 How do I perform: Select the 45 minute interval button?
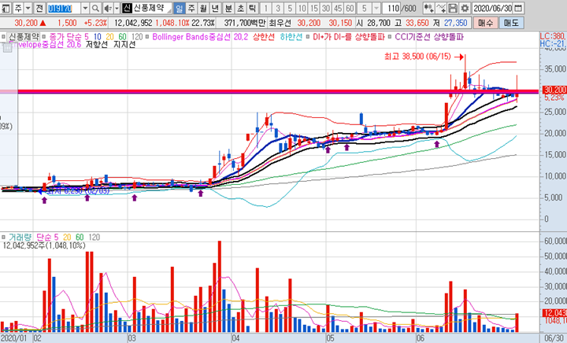pos(338,8)
